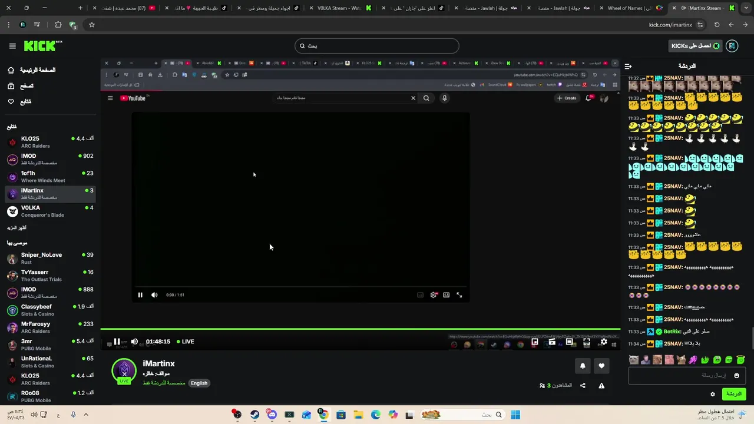The height and width of the screenshot is (424, 754).
Task: Open the emoji picker in chat
Action: (x=736, y=376)
